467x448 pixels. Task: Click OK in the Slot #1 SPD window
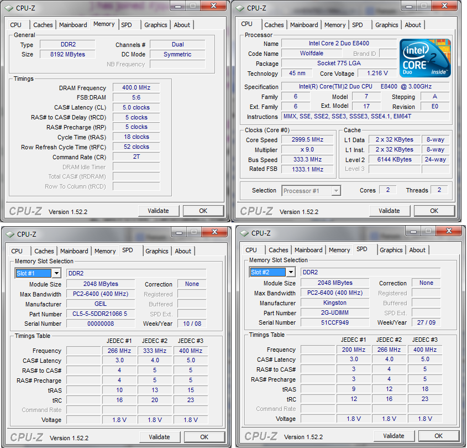(204, 437)
